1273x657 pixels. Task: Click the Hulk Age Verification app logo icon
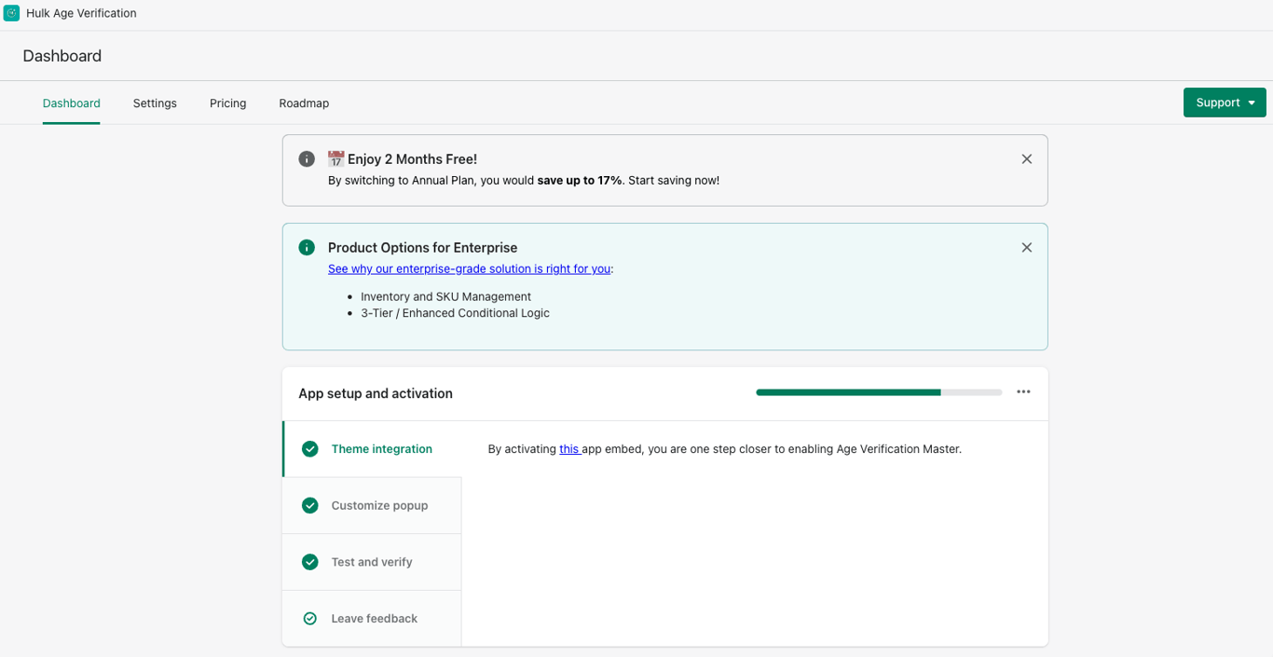click(11, 13)
